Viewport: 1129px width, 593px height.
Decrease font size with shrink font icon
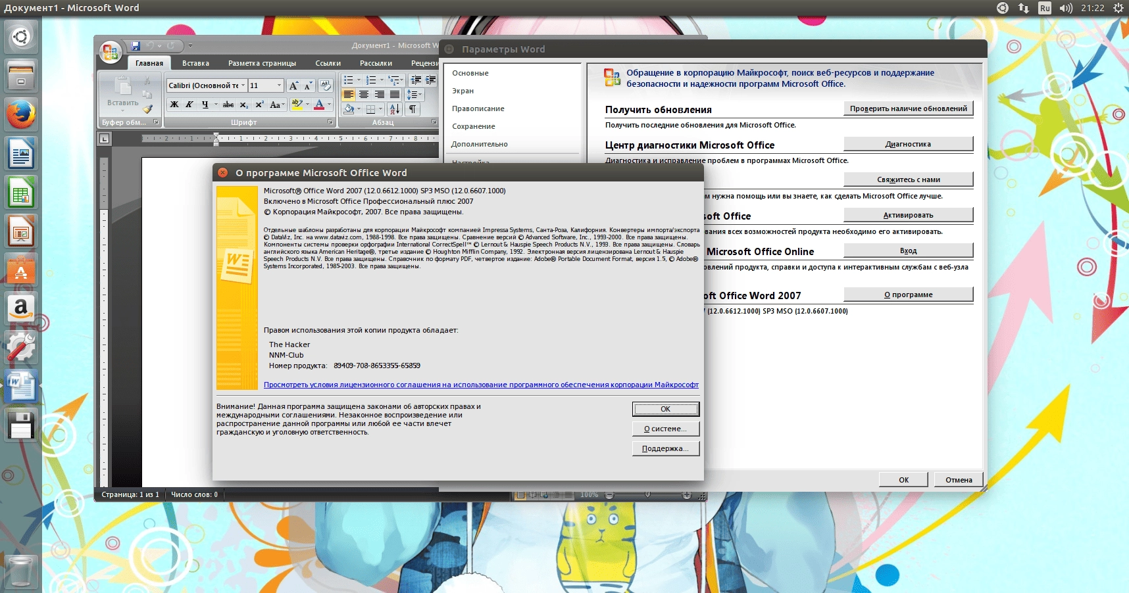tap(308, 85)
